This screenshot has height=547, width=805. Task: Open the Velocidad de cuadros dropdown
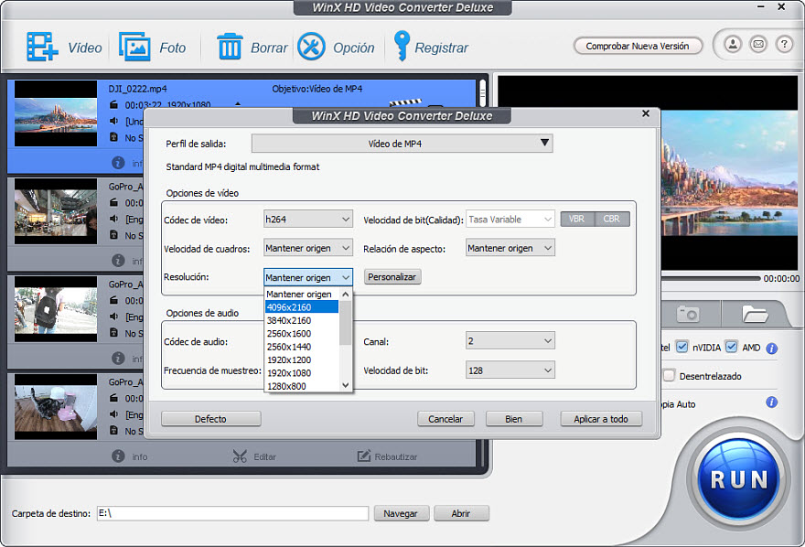click(308, 248)
